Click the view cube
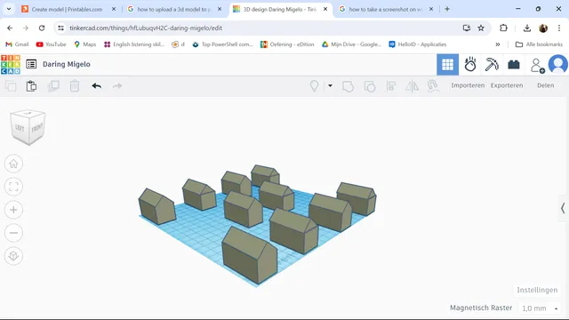The width and height of the screenshot is (569, 320). point(28,127)
